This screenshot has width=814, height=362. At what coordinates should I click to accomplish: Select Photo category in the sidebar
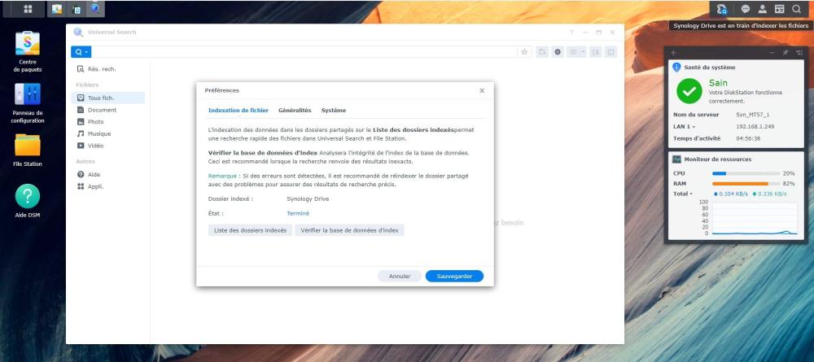108,122
